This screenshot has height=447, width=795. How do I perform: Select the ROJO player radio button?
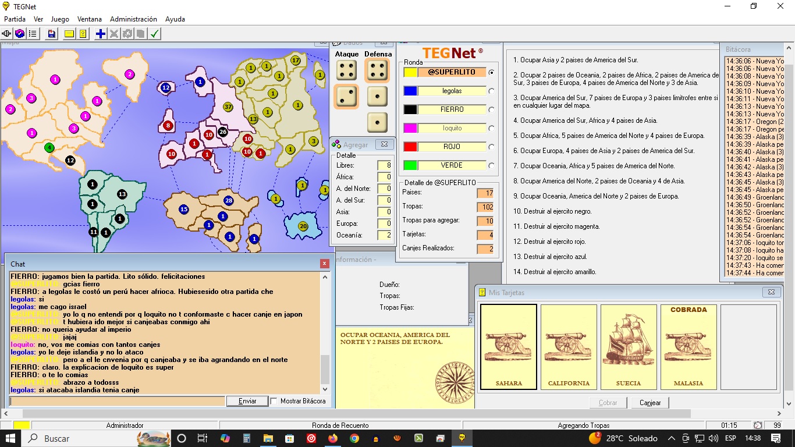492,147
